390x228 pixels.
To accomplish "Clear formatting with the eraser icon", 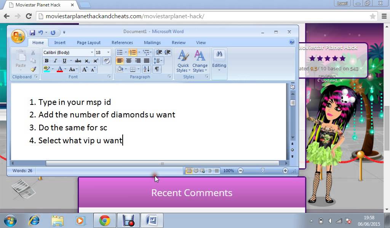I will point(107,61).
